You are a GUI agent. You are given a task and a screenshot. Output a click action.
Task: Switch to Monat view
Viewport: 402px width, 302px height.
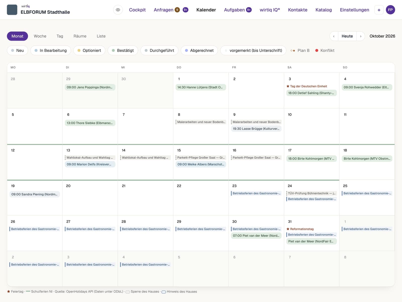pos(17,36)
